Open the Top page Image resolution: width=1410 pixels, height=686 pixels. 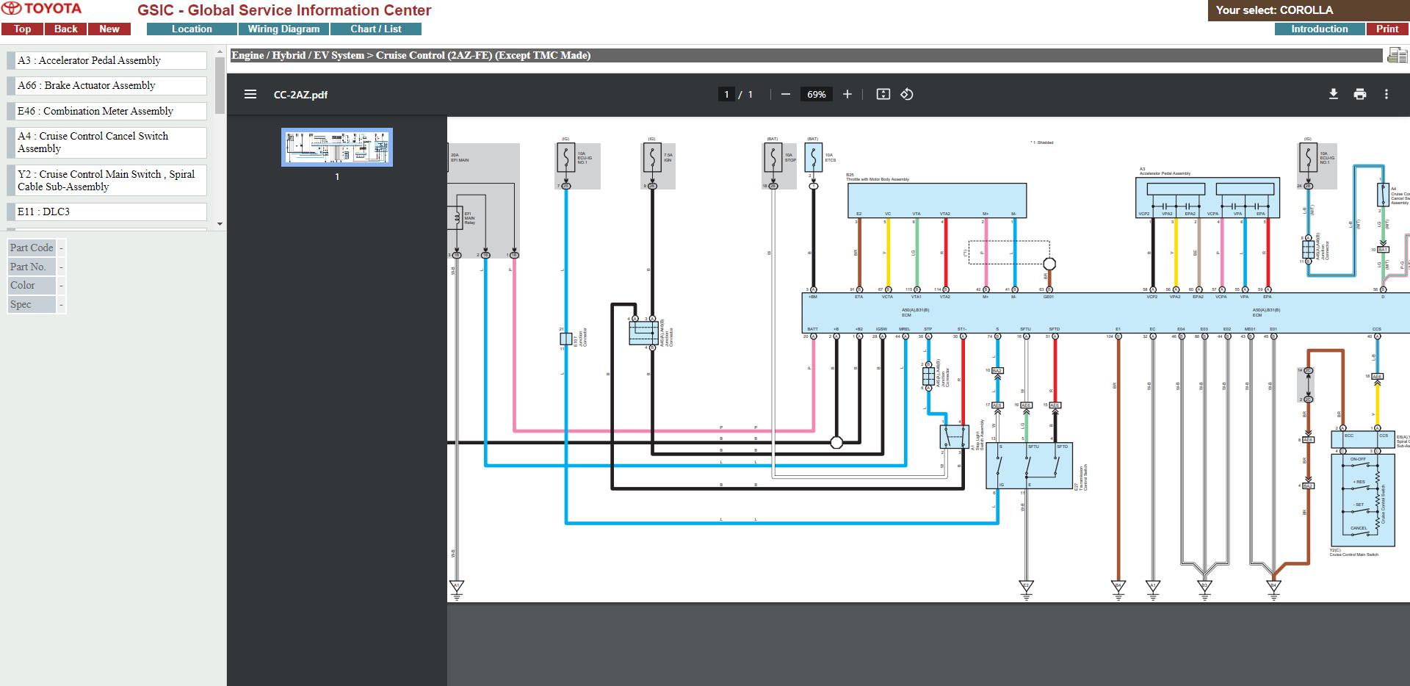click(x=22, y=29)
